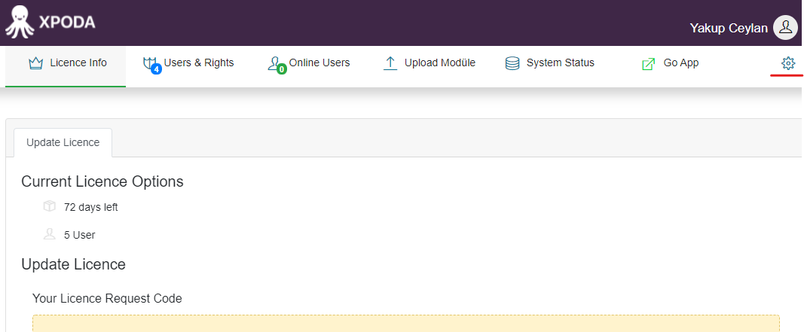
Task: Click the crown icon for Licence Info
Action: pos(35,63)
